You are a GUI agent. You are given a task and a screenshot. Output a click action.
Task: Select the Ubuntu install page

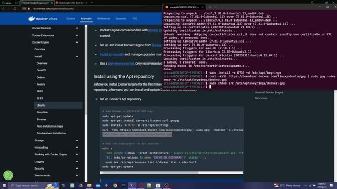pyautogui.click(x=58, y=105)
